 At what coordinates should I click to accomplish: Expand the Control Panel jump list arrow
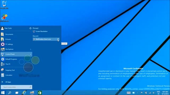(31, 54)
